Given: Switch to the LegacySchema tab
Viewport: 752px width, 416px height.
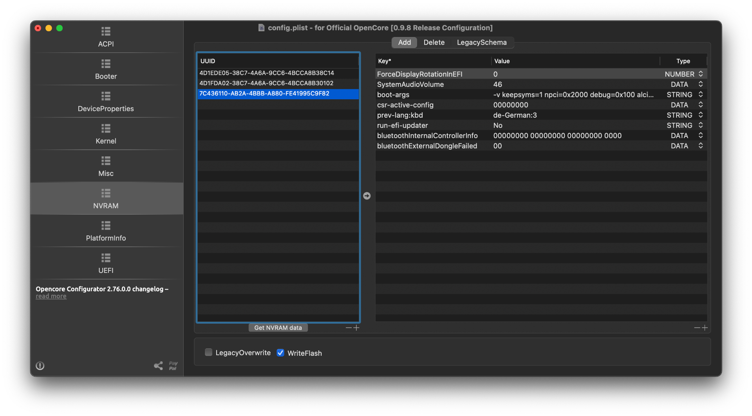Looking at the screenshot, I should click(482, 42).
